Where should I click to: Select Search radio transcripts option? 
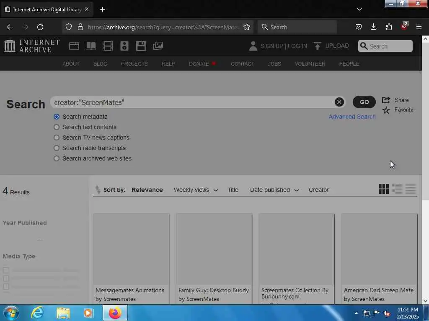pyautogui.click(x=57, y=148)
